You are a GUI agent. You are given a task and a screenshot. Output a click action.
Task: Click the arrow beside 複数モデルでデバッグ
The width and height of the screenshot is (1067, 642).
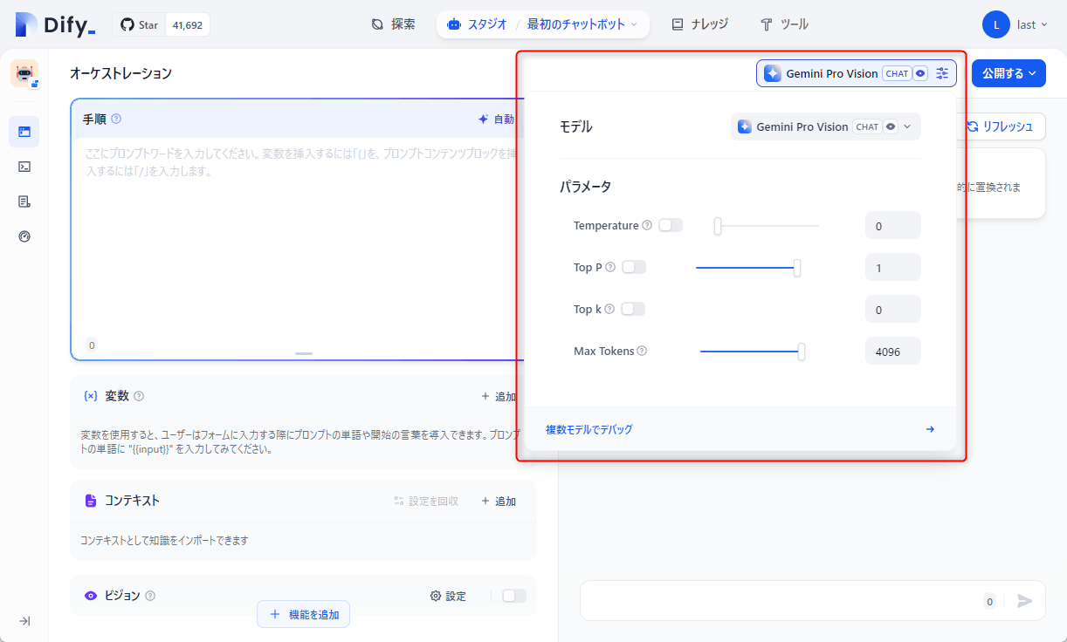[930, 429]
